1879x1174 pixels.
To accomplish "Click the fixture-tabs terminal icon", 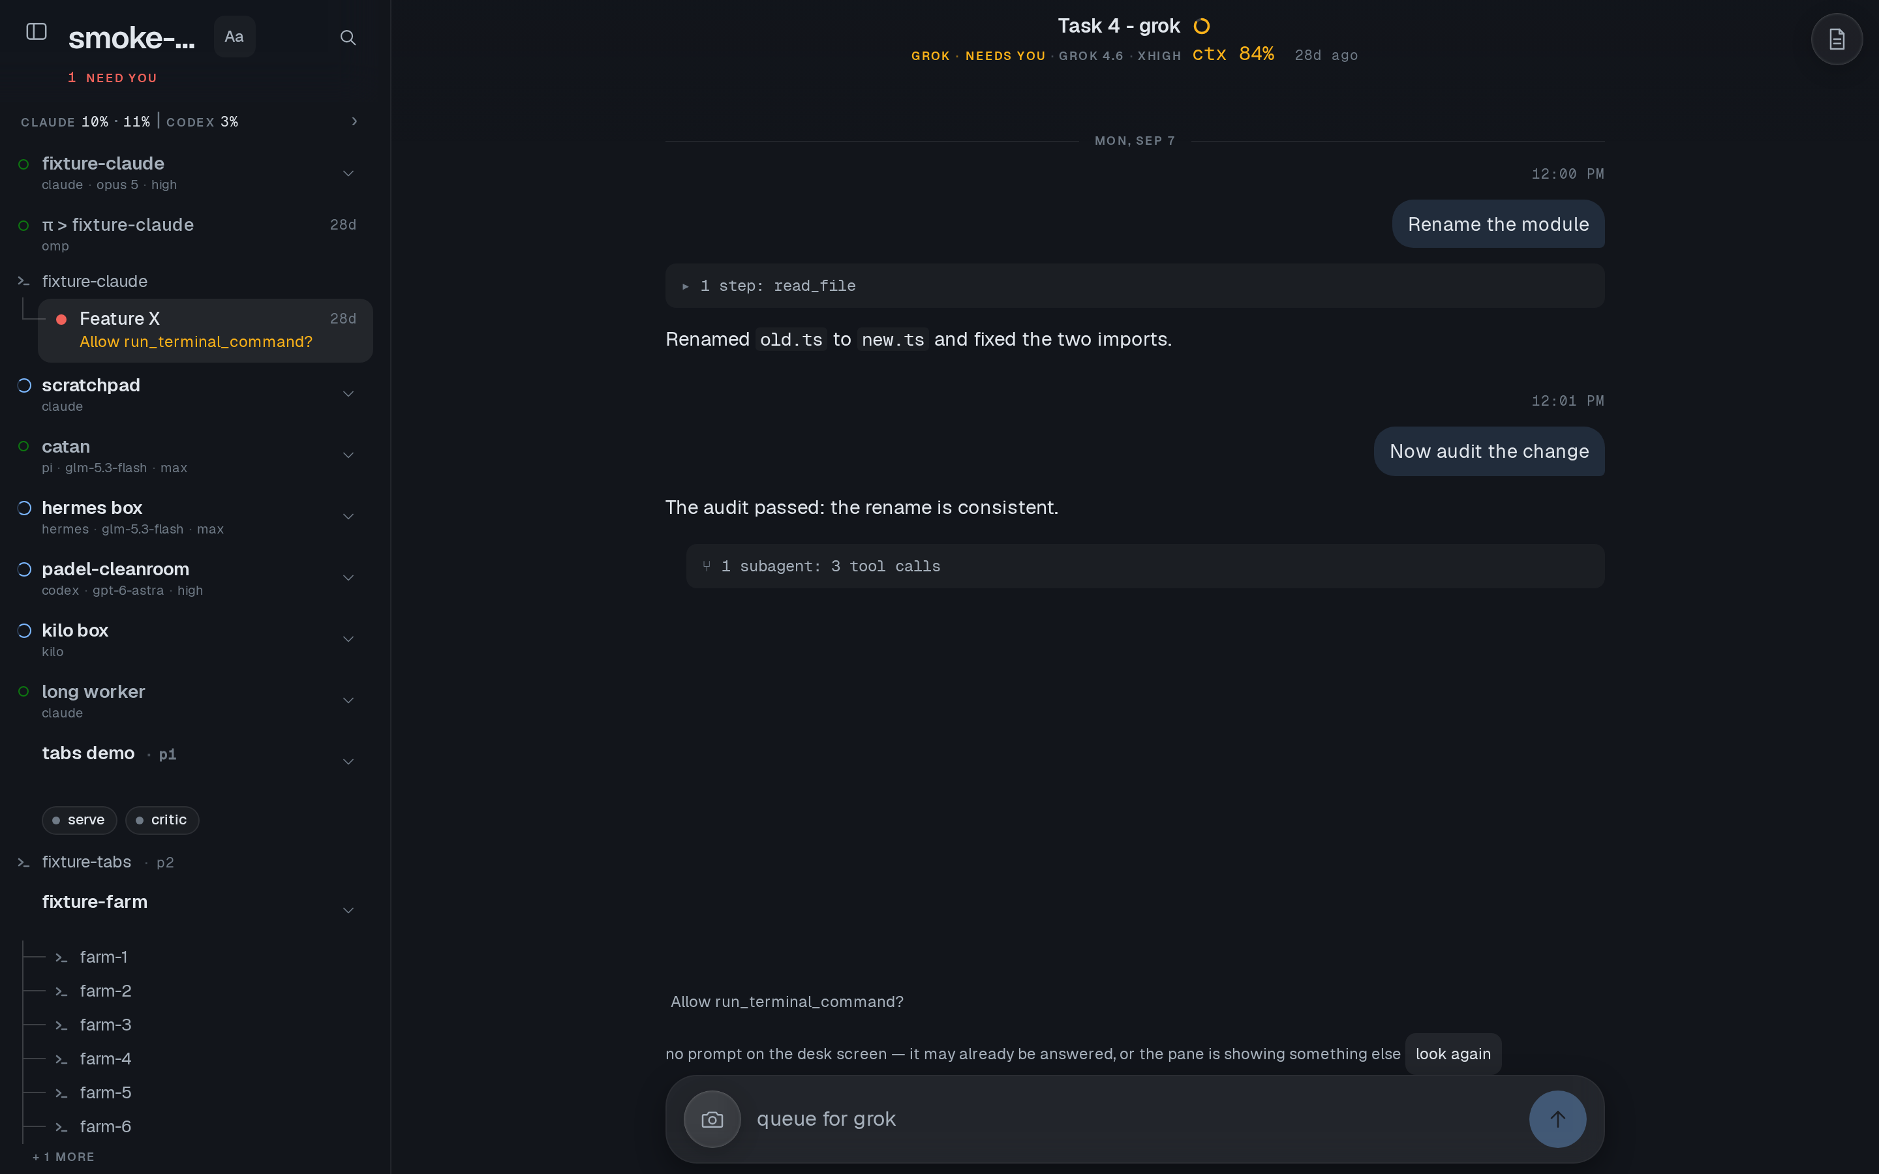I will tap(23, 863).
